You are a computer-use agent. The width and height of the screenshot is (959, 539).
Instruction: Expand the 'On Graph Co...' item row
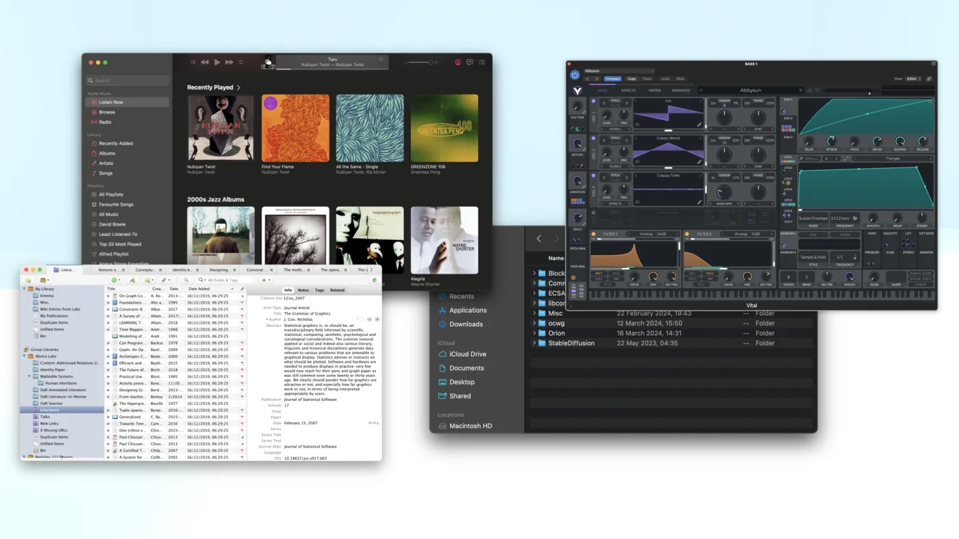click(108, 295)
